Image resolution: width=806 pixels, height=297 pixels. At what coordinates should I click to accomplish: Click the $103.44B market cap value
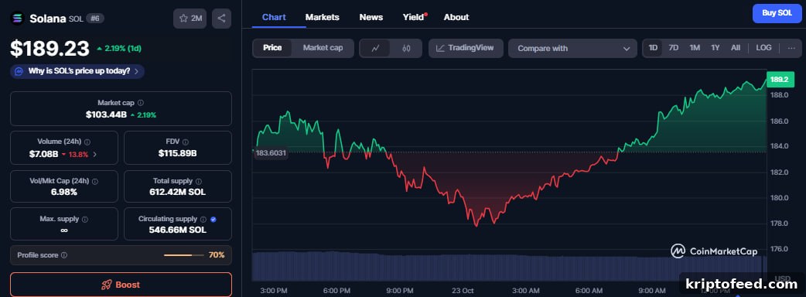[106, 114]
